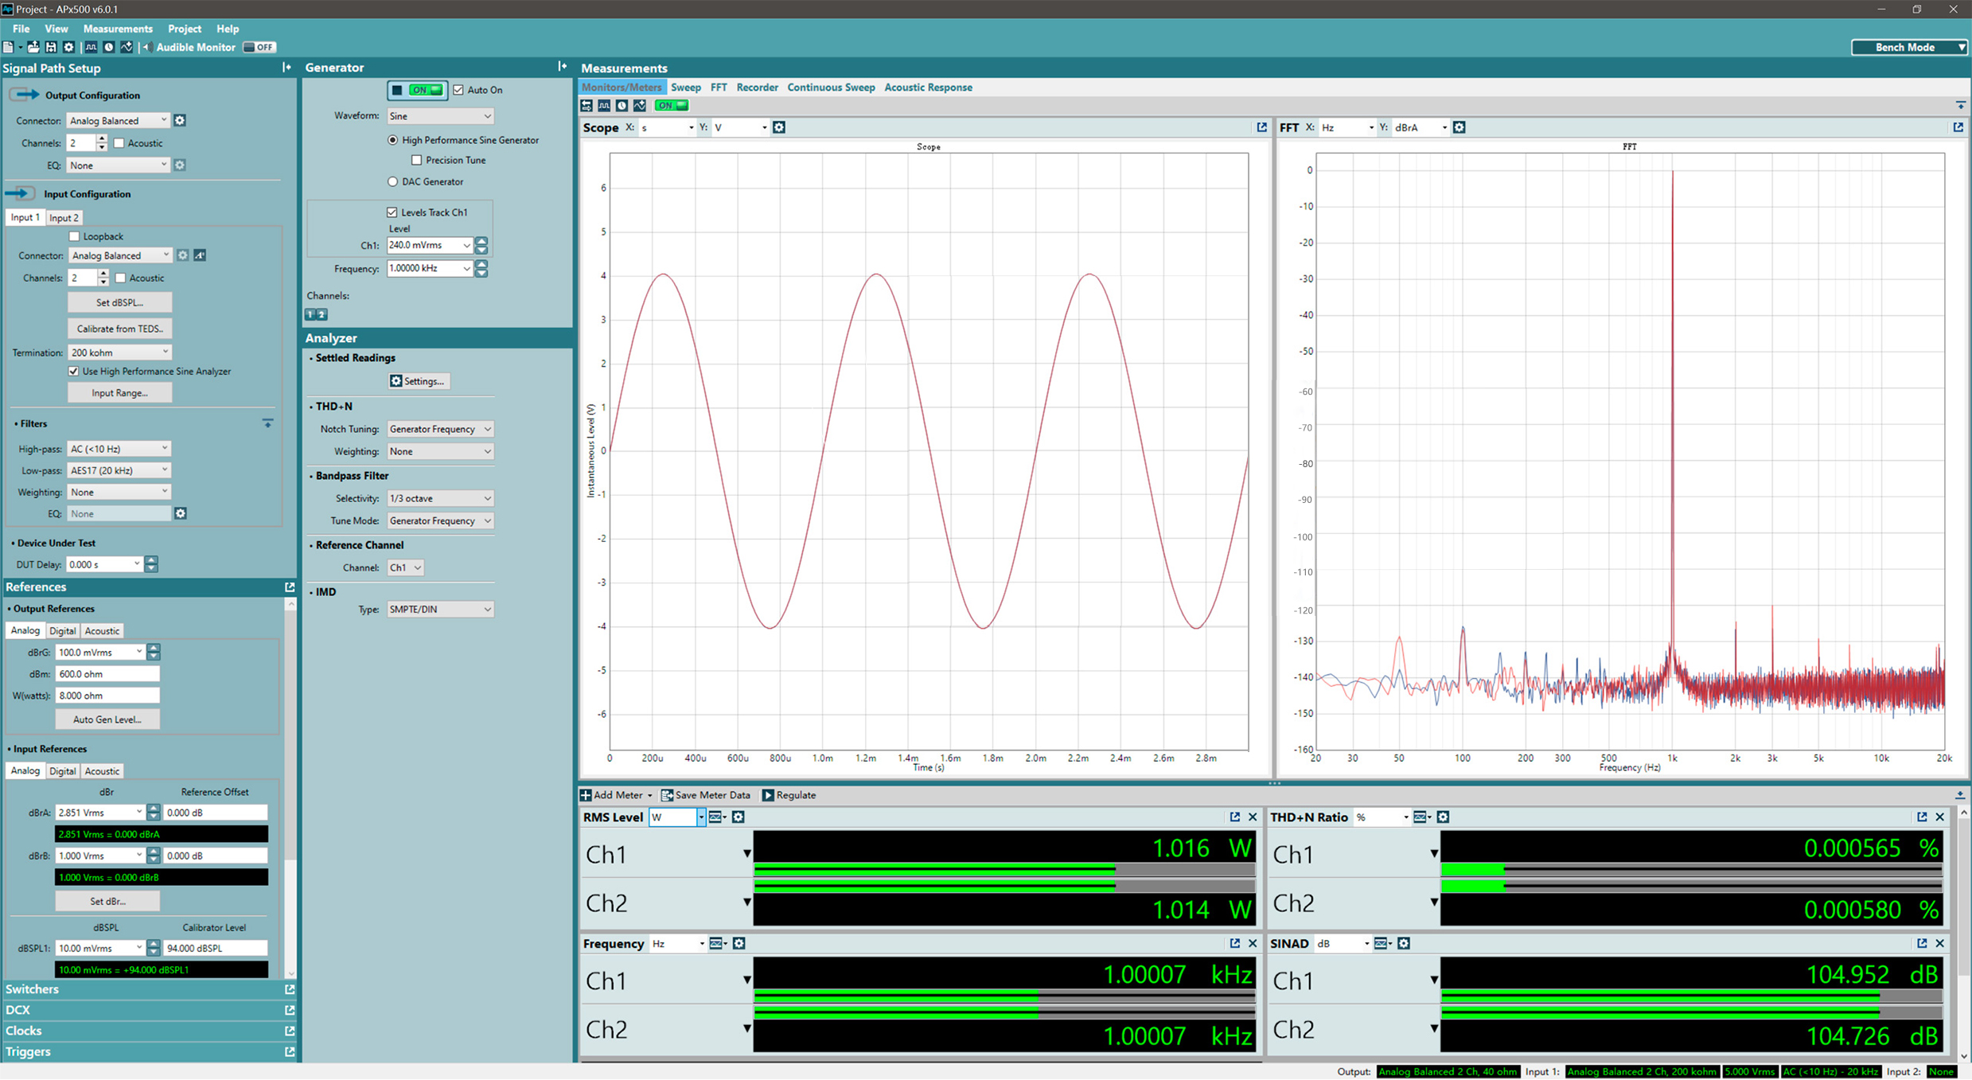Toggle Audible Monitor OFF switch
Viewport: 1972px width, 1080px height.
[x=259, y=47]
